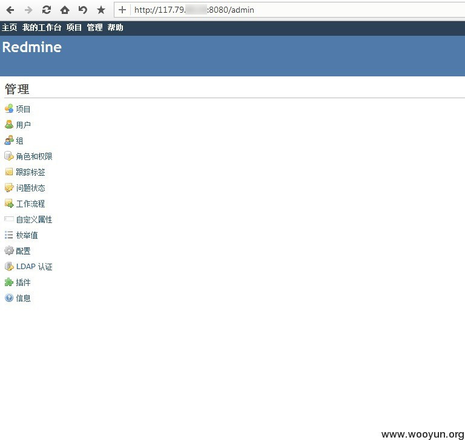Image resolution: width=465 pixels, height=440 pixels.
Task: Click the Redmine header title
Action: tap(32, 47)
